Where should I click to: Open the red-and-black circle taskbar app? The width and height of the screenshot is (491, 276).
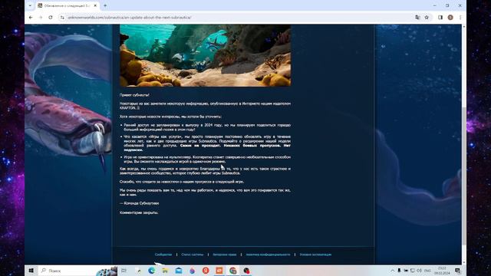point(246,271)
